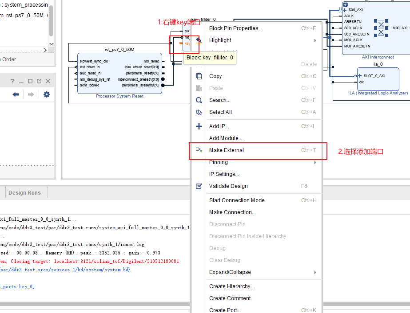Click the AXI Interconnect label
This screenshot has width=410, height=313.
(378, 57)
